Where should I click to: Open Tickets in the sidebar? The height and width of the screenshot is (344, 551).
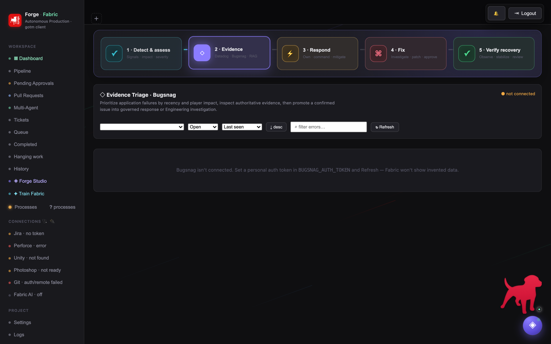tap(21, 120)
